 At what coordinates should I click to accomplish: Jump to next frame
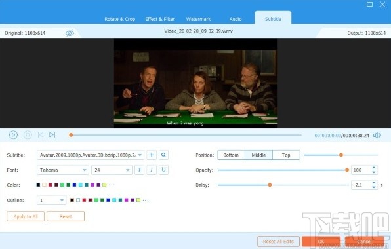pos(52,135)
